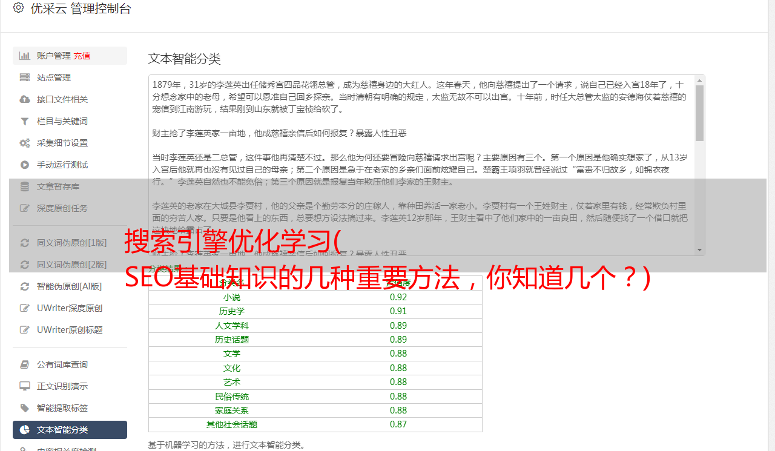
Task: Click the 文本智能分类 page heading
Action: point(184,59)
